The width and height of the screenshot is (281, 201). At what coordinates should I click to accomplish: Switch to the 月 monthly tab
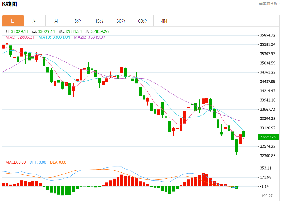[x=56, y=21]
